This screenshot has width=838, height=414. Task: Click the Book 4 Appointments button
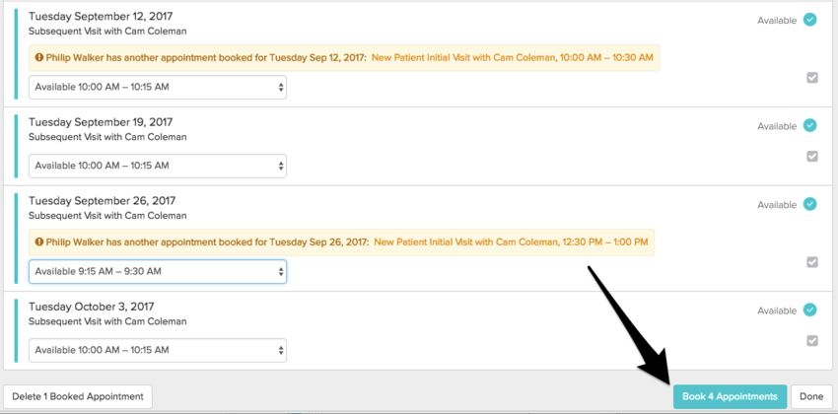tap(730, 396)
